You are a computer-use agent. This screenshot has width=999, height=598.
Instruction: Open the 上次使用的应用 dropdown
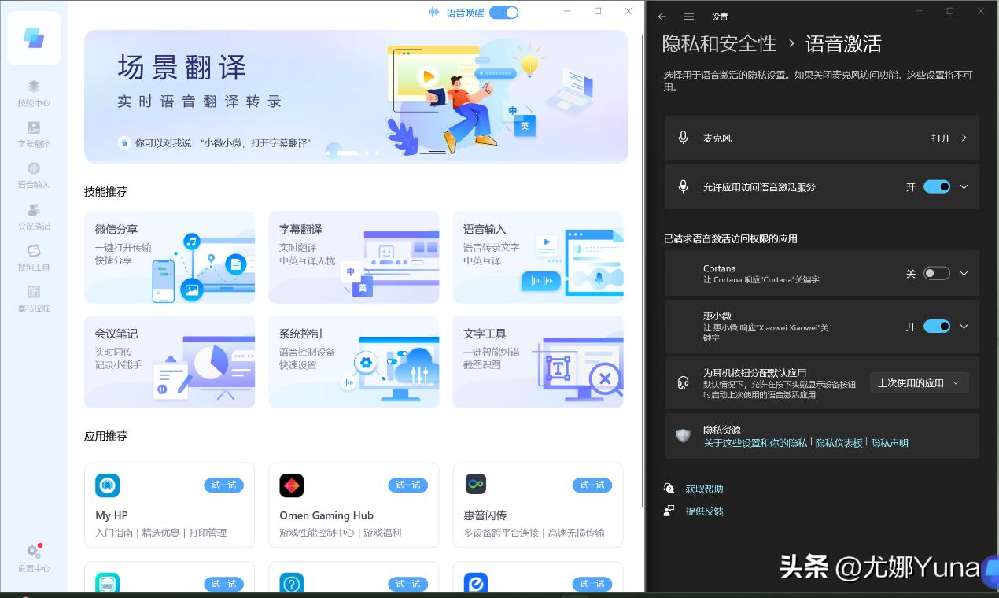pyautogui.click(x=919, y=382)
